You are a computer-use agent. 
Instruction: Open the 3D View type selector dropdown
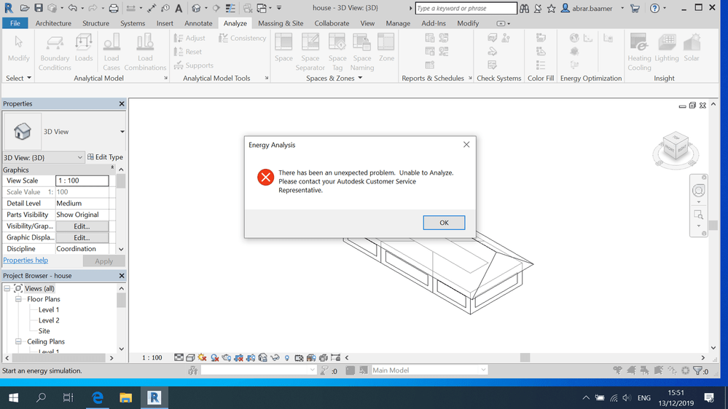(122, 132)
